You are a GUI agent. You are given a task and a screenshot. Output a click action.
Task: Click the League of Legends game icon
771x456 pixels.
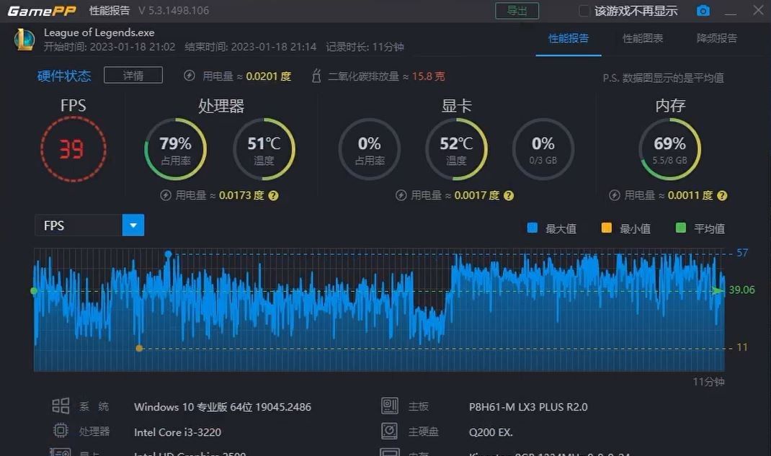(x=24, y=40)
